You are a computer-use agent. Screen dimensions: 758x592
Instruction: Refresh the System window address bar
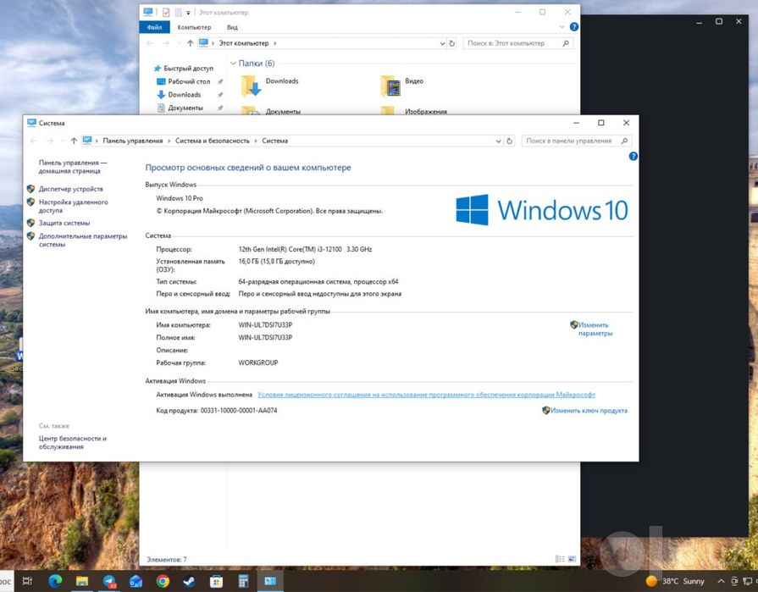509,141
